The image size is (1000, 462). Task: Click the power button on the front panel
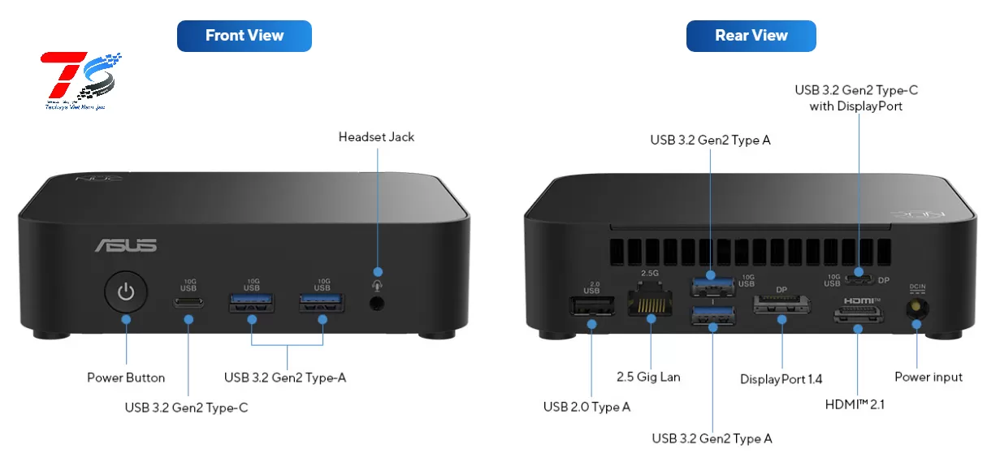[126, 292]
